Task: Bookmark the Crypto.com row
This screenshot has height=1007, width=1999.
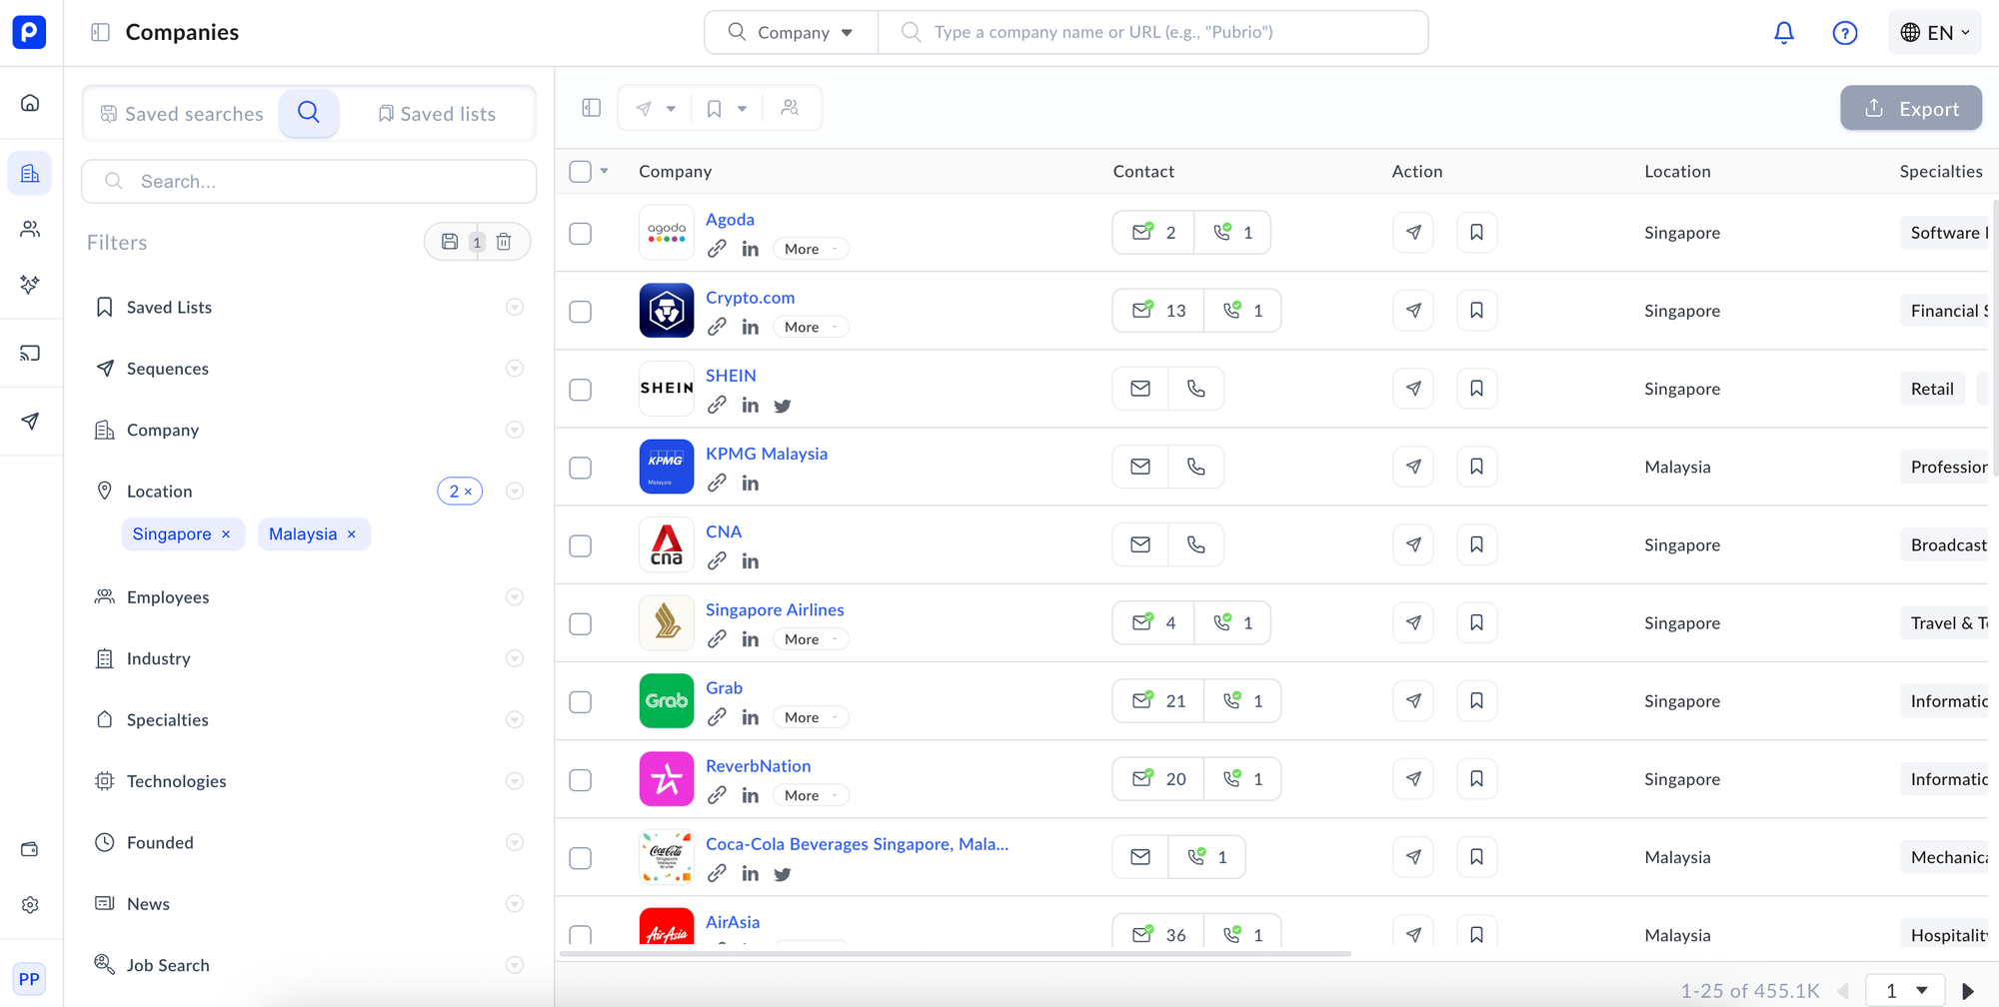Action: pos(1476,311)
